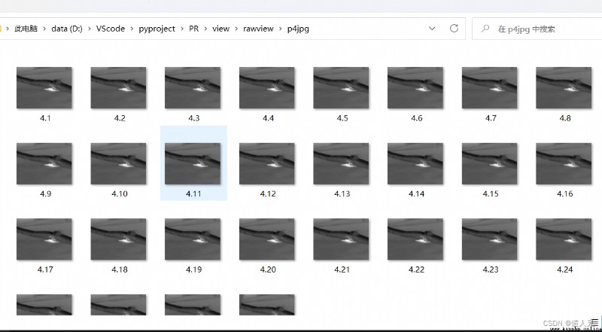Select image thumbnail 4.1
Image resolution: width=602 pixels, height=332 pixels.
point(44,87)
